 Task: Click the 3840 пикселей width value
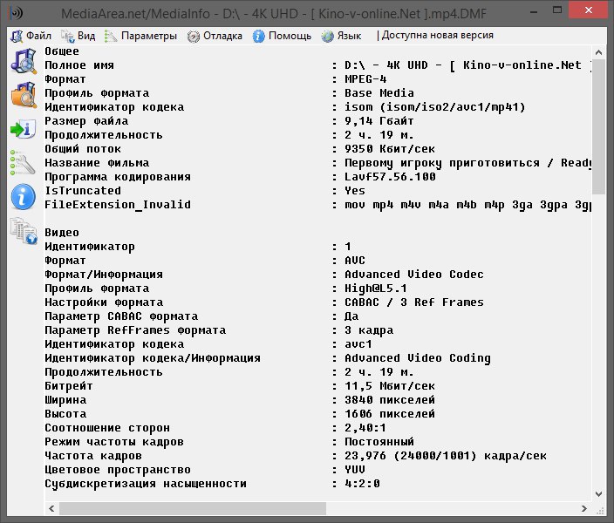pos(390,400)
